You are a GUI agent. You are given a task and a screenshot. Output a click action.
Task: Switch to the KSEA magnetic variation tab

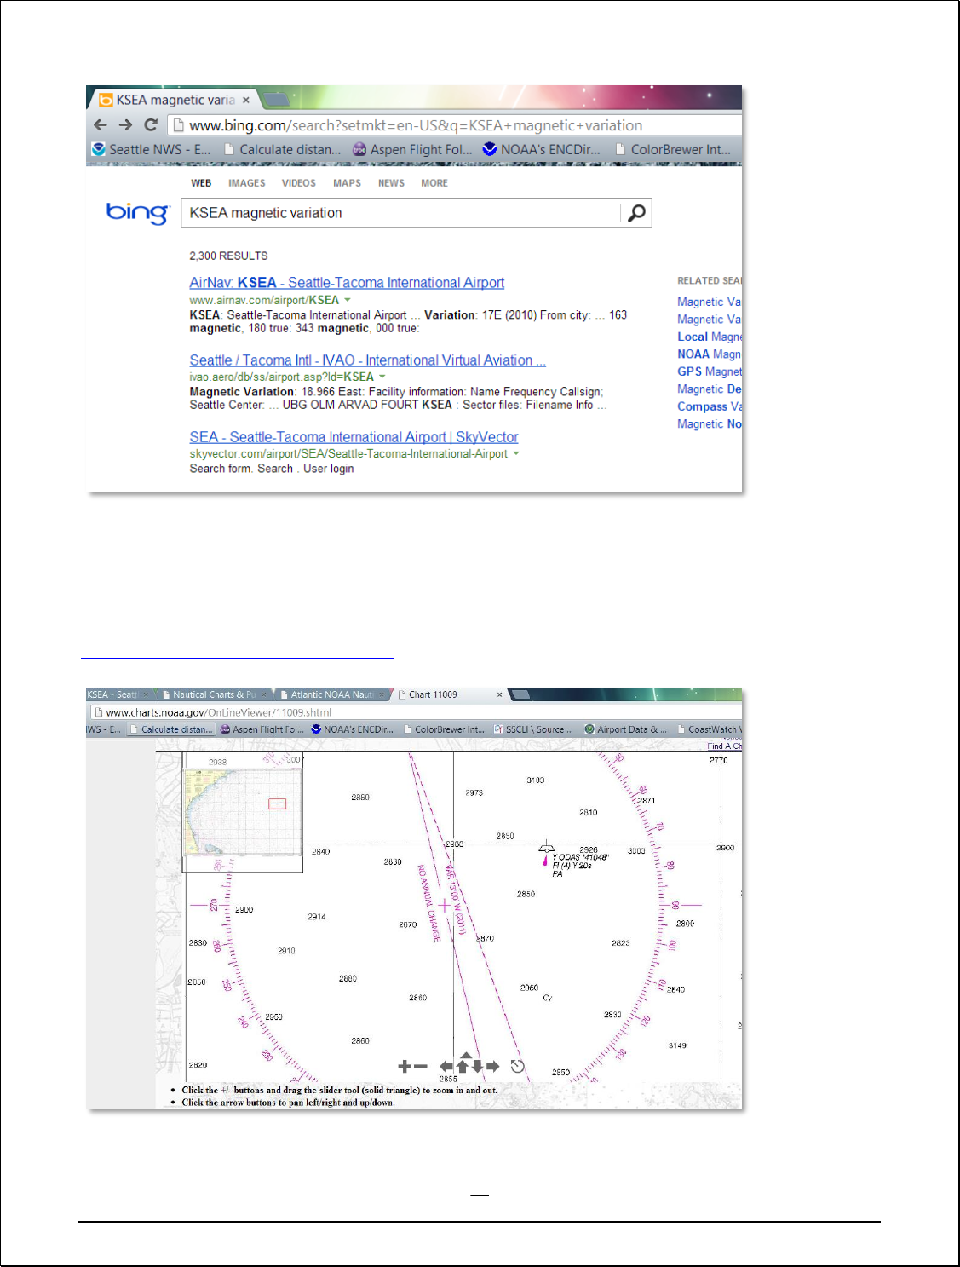tap(175, 100)
